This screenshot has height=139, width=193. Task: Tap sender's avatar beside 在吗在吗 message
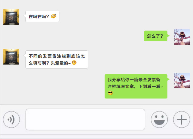(x=11, y=17)
